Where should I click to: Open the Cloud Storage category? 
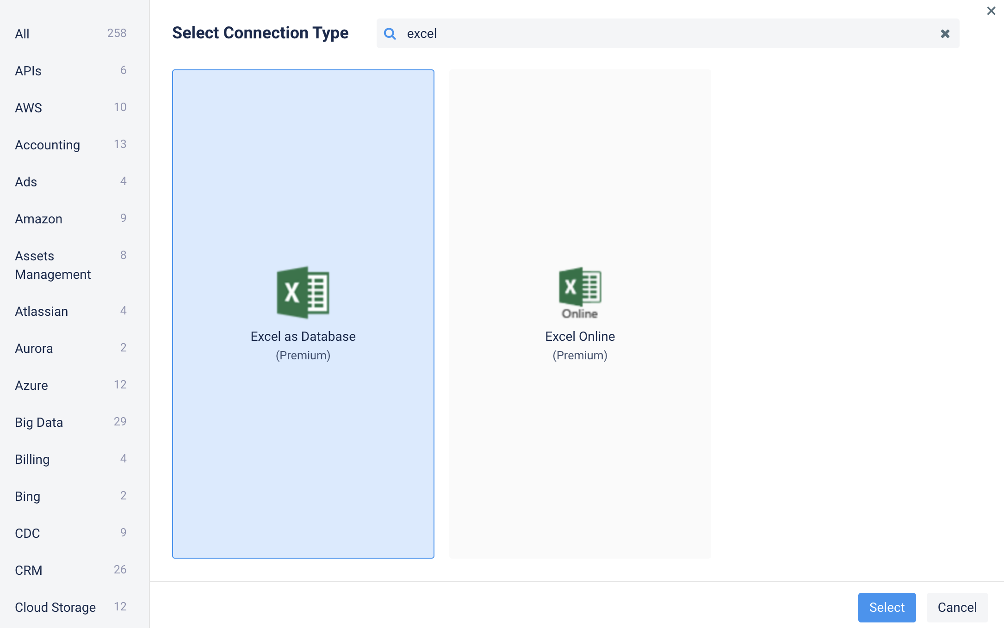(x=71, y=607)
